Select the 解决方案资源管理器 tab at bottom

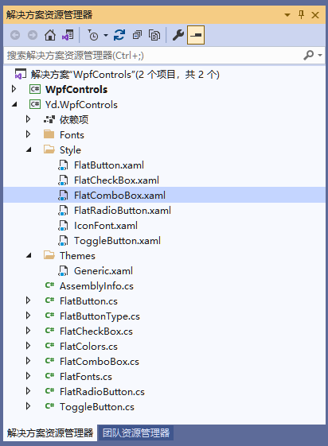tap(50, 433)
